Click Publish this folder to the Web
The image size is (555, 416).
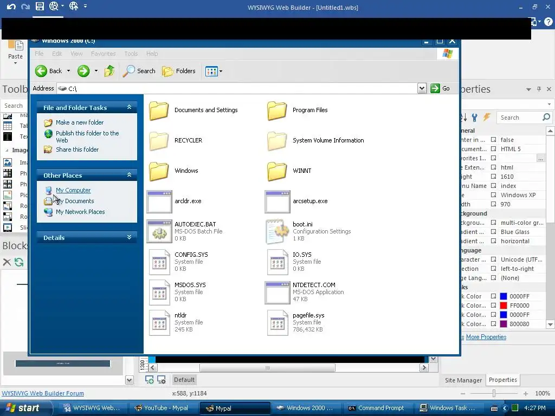coord(87,136)
